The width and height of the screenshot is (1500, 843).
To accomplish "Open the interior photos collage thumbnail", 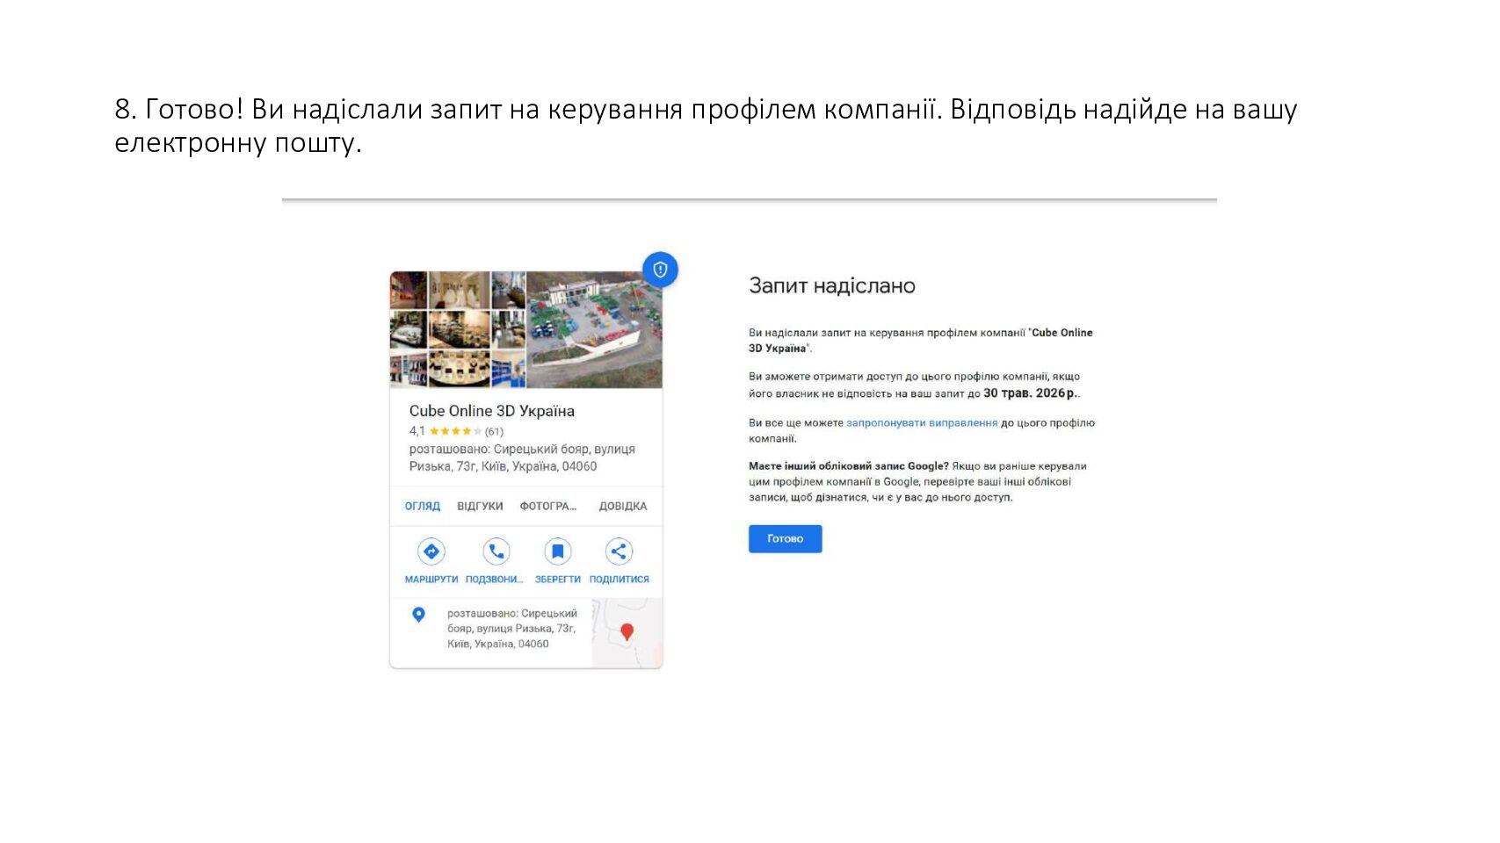I will (458, 329).
